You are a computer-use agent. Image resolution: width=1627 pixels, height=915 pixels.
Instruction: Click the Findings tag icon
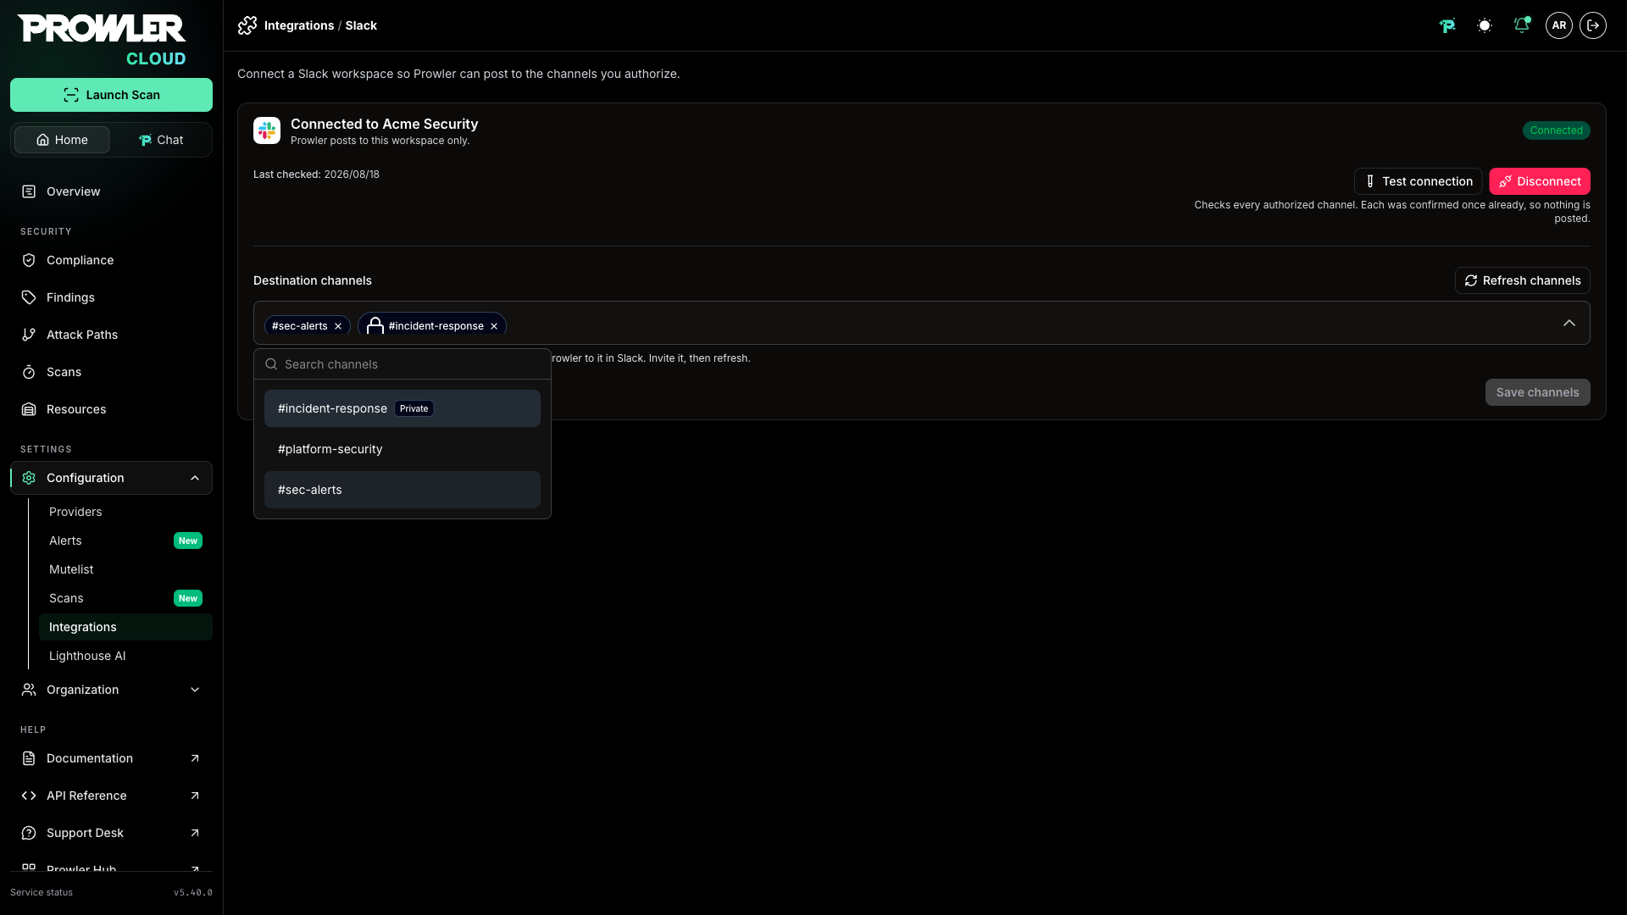(29, 297)
